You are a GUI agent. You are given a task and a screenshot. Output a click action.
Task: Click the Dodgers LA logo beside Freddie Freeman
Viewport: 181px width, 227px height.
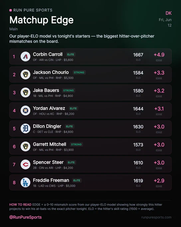click(25, 182)
